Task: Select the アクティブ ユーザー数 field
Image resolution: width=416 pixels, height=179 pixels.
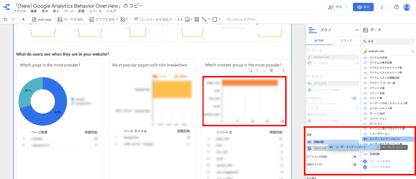Action: tap(382, 83)
